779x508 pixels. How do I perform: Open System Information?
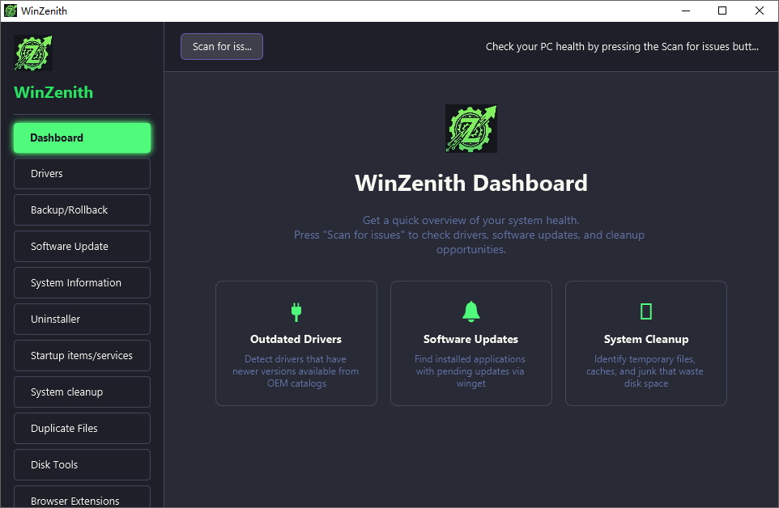[82, 283]
